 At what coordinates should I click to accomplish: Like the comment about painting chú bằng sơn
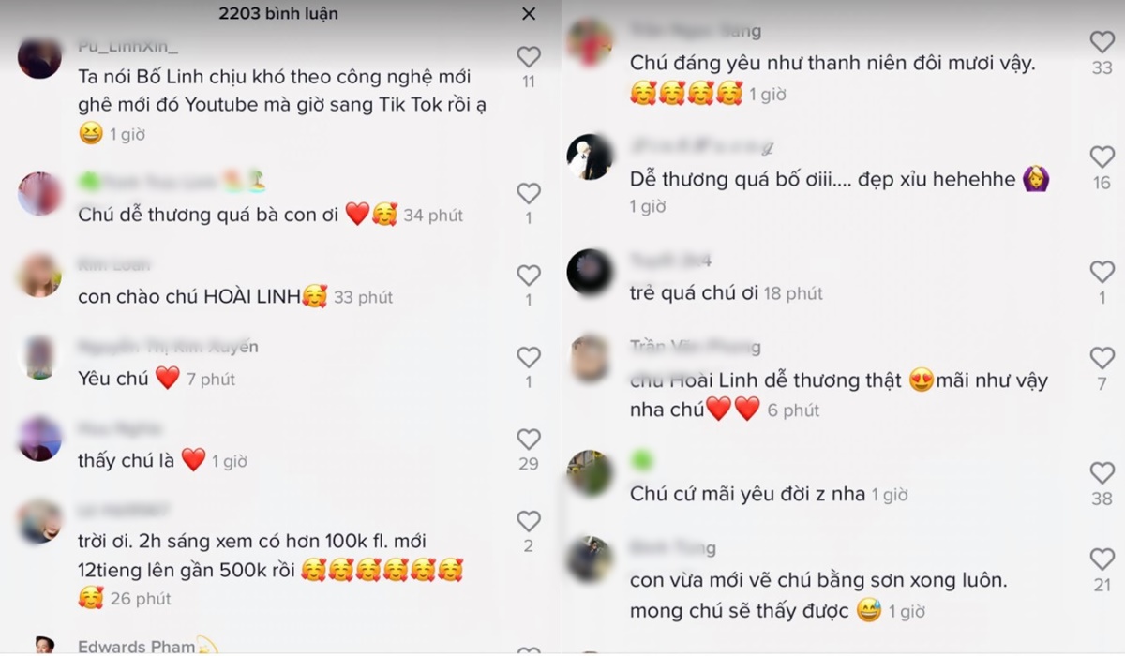coord(1102,559)
